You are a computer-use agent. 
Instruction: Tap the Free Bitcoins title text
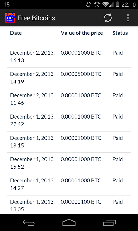point(36,18)
